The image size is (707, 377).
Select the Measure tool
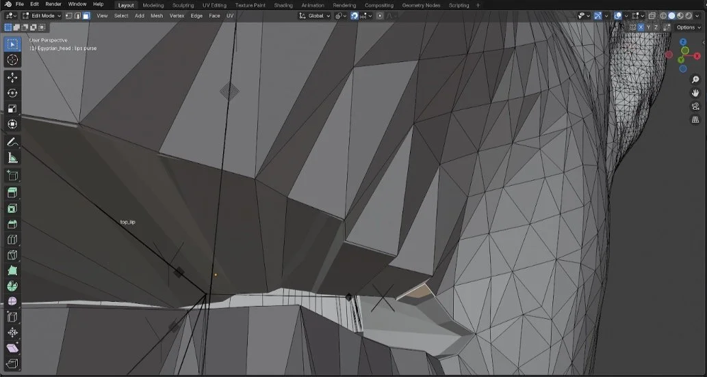12,158
